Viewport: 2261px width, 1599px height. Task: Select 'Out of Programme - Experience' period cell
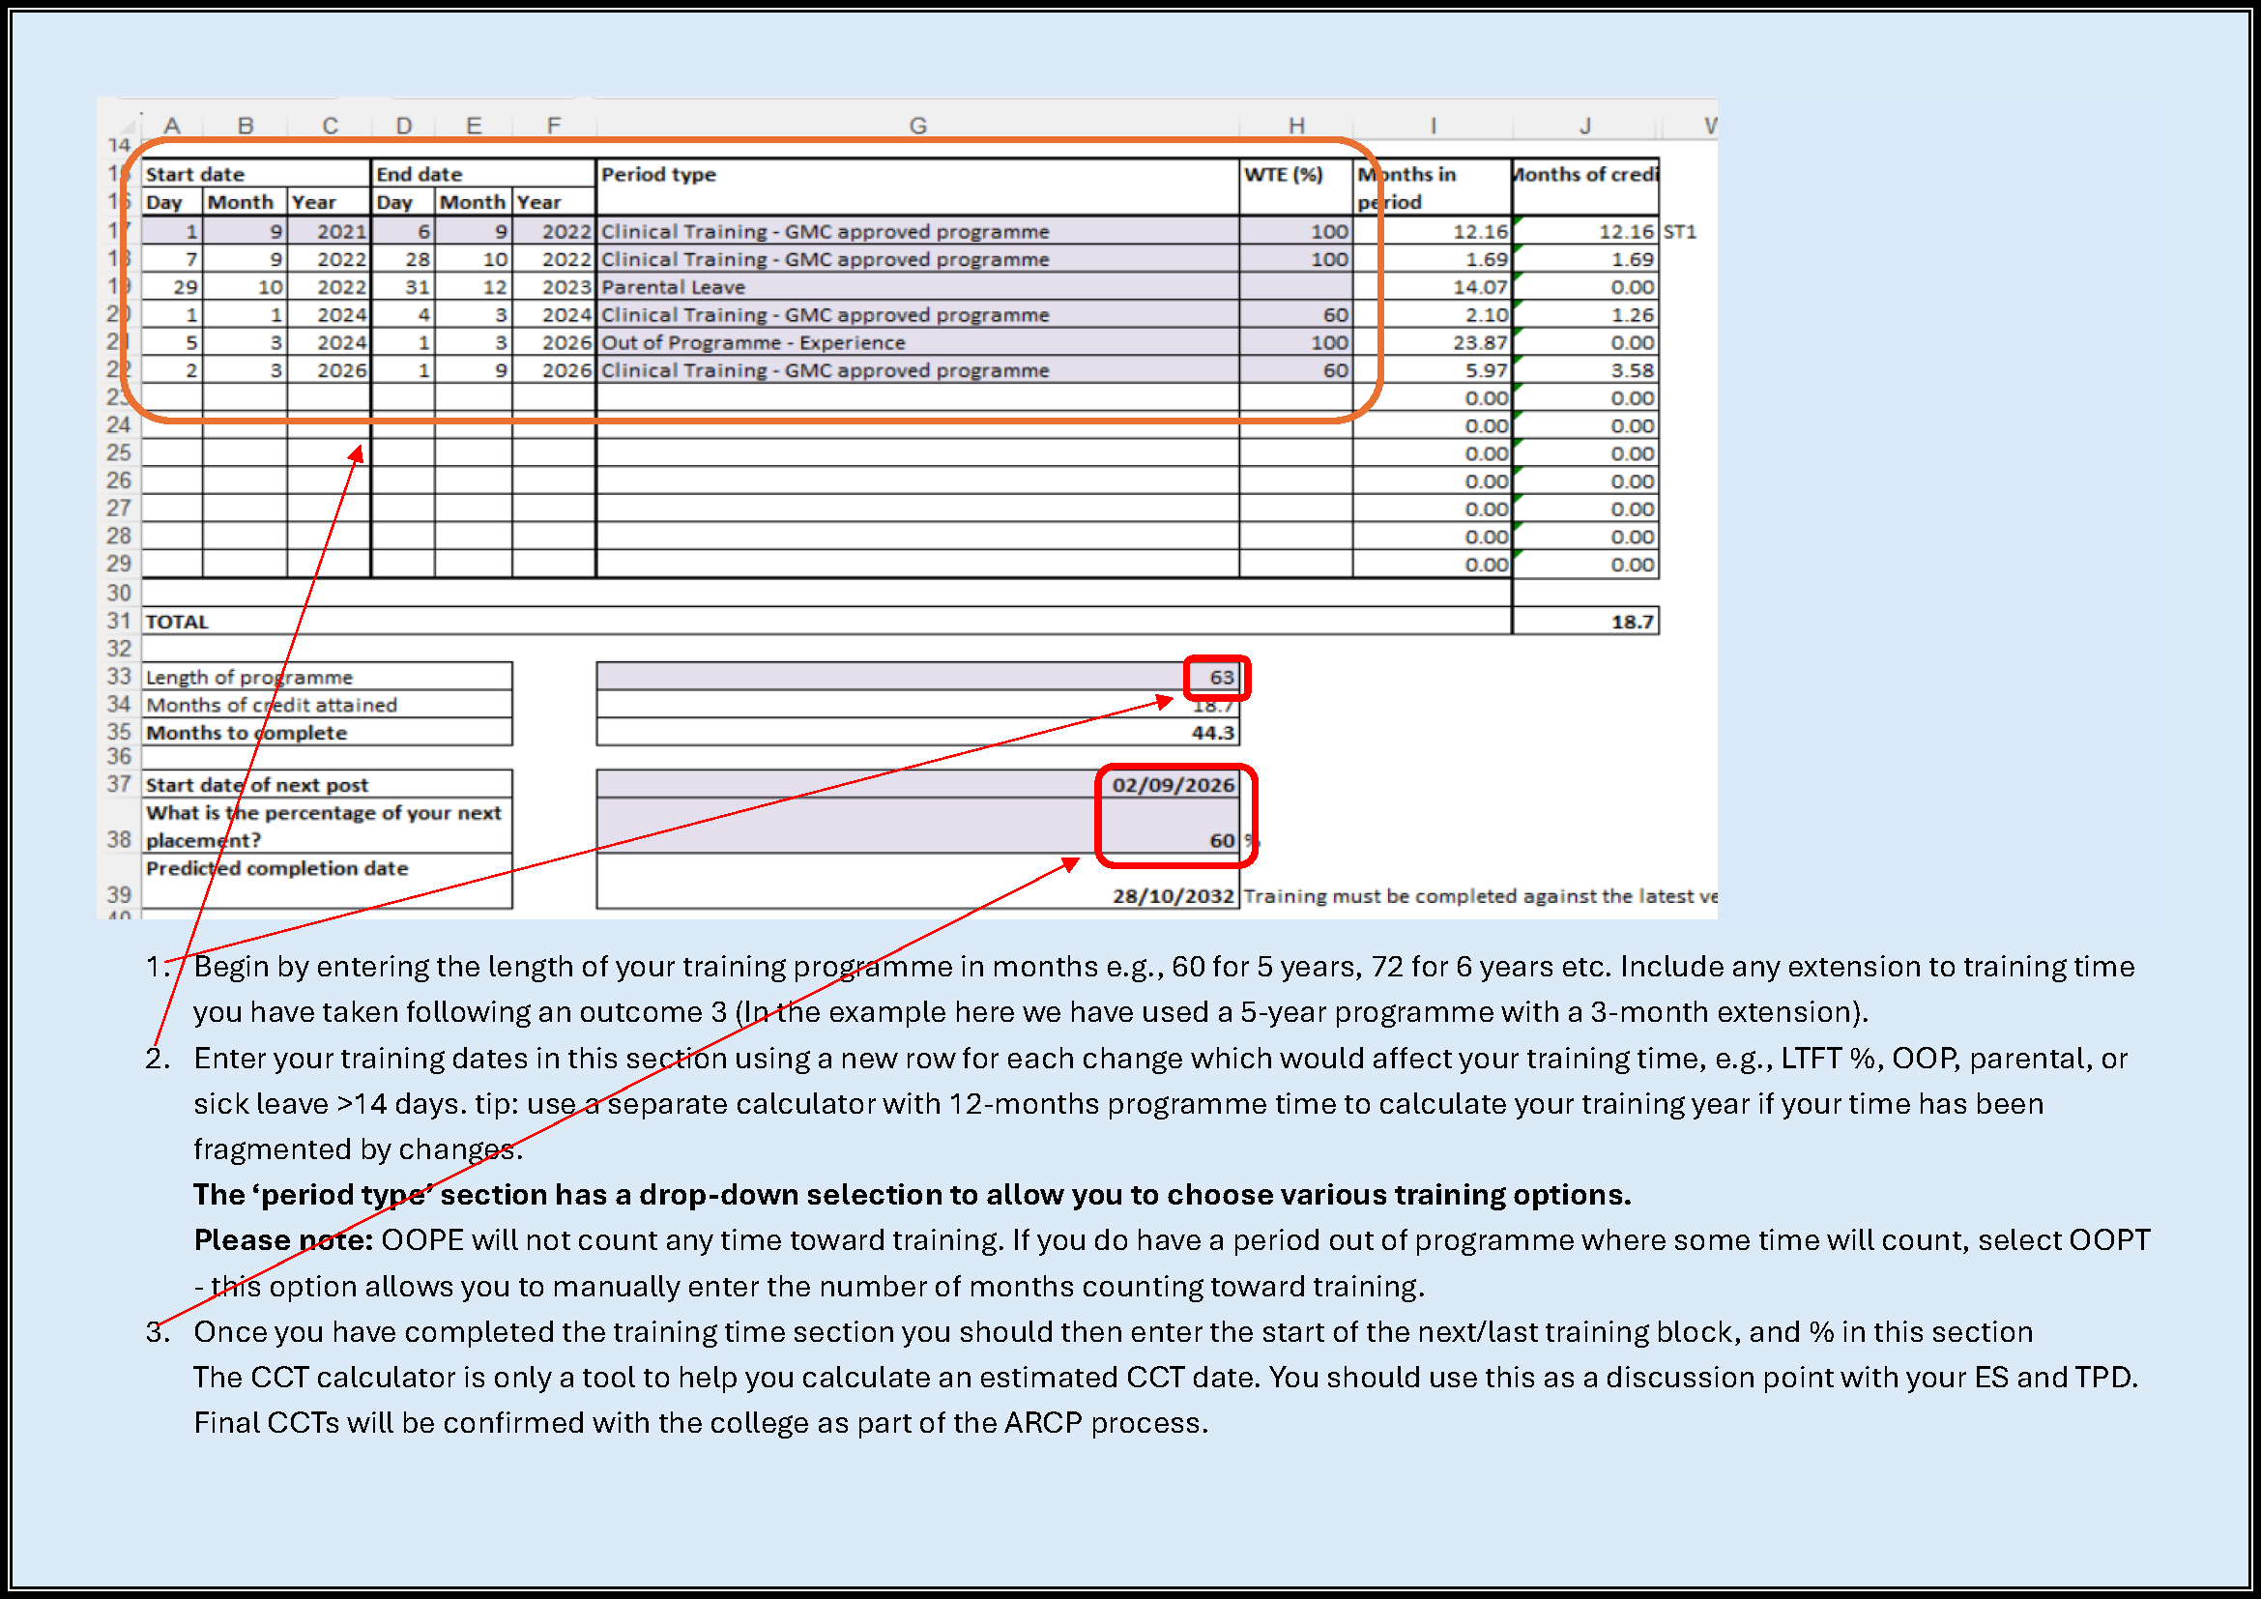(x=916, y=342)
